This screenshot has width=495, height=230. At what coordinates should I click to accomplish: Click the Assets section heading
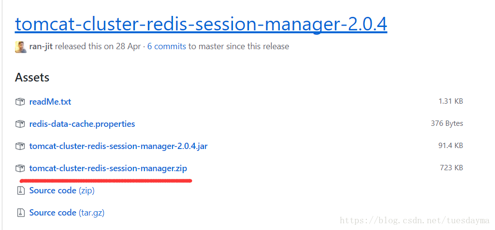(x=32, y=77)
